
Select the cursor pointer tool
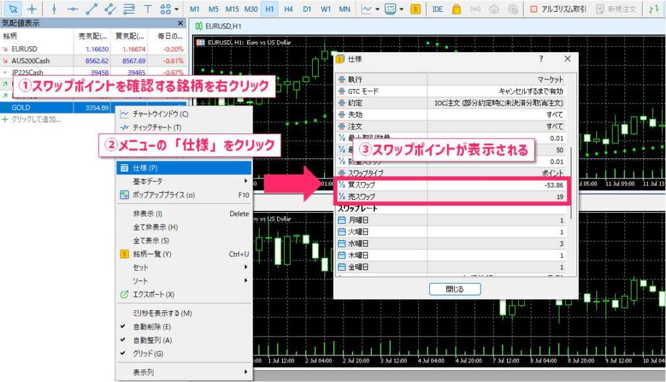point(13,9)
